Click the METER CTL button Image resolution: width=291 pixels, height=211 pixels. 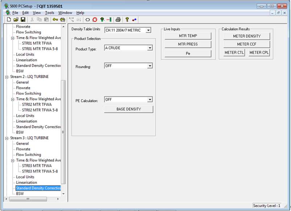(234, 52)
